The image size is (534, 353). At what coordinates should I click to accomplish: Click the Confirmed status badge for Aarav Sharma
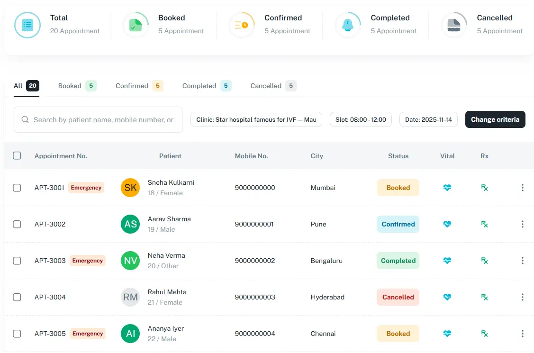pyautogui.click(x=398, y=224)
